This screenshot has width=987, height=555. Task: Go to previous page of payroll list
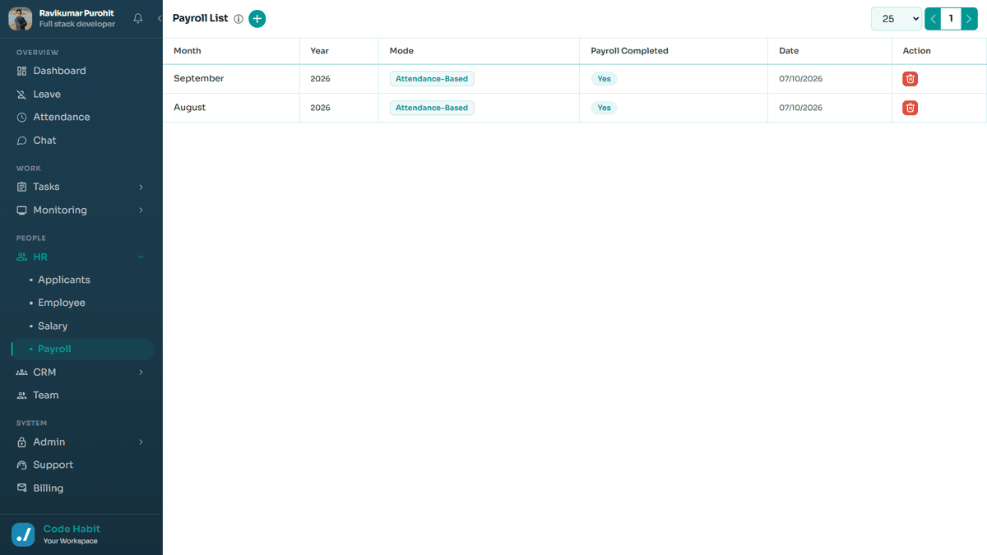coord(933,18)
